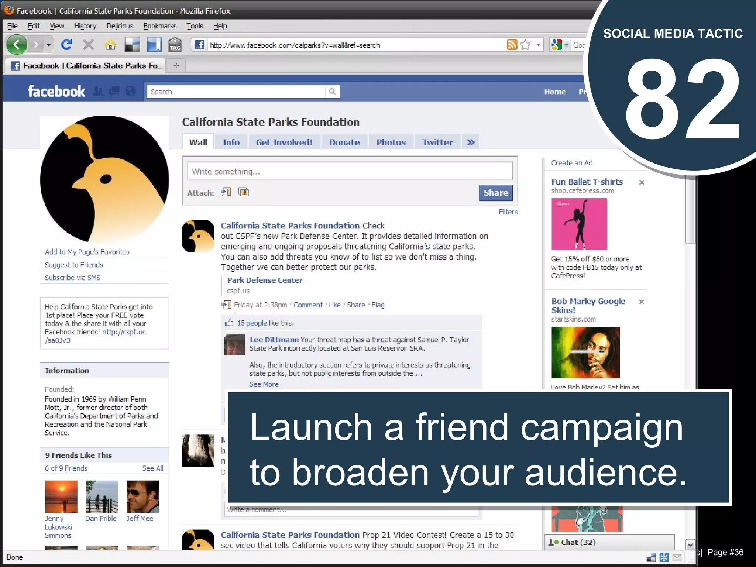Image resolution: width=756 pixels, height=567 pixels.
Task: Switch to the Twitter tab
Action: point(437,142)
